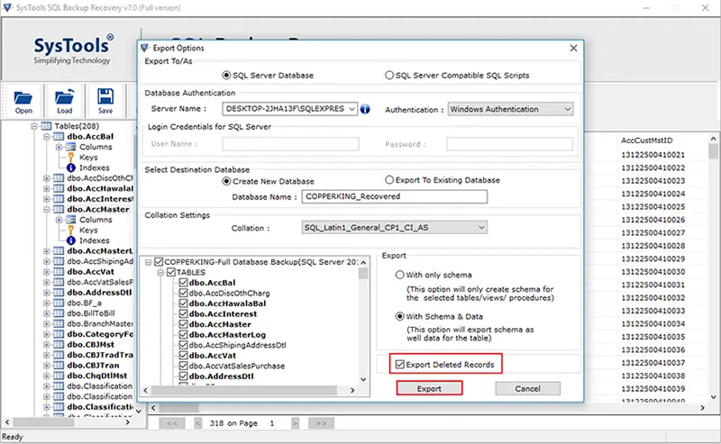Click the server name info icon
The height and width of the screenshot is (444, 721).
(x=365, y=109)
